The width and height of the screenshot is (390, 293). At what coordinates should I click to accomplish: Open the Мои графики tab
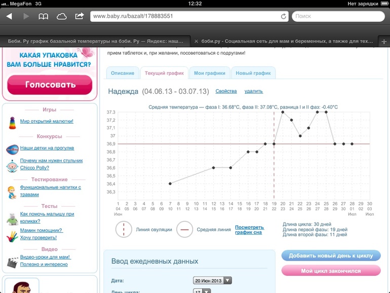[210, 73]
